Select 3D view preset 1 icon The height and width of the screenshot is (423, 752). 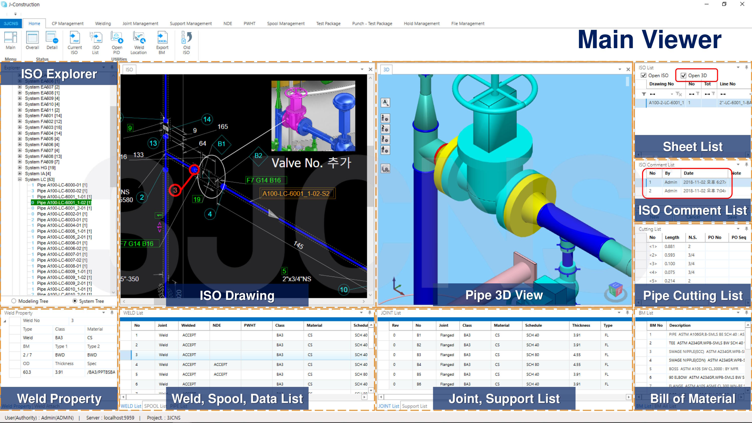[x=385, y=118]
